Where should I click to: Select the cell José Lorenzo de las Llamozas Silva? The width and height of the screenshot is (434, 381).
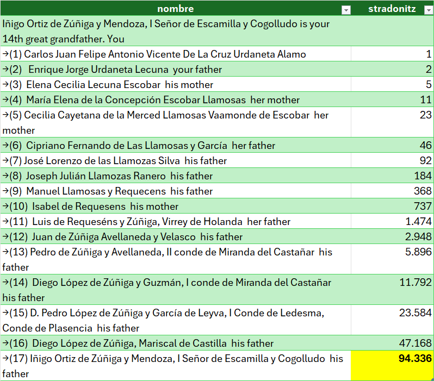click(176, 160)
